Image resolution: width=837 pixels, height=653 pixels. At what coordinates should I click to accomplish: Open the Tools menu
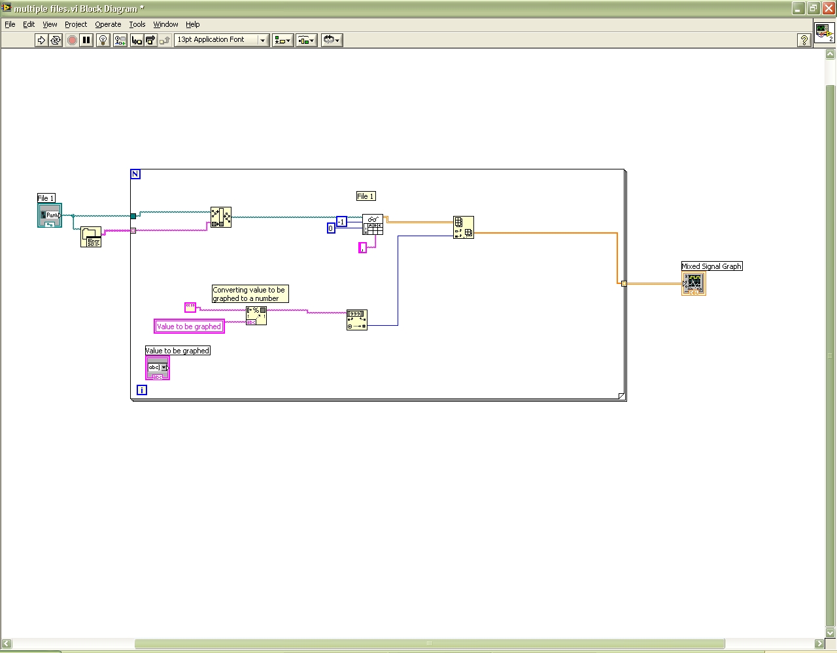137,24
